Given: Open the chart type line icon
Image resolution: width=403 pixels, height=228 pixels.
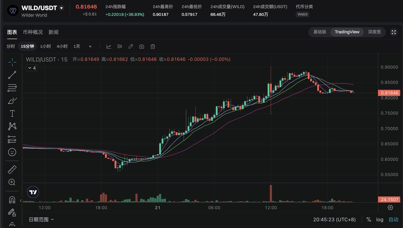Looking at the screenshot, I should pyautogui.click(x=109, y=47).
